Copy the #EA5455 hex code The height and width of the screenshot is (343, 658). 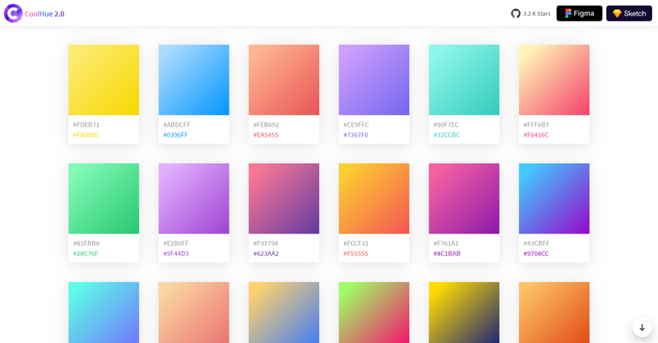click(x=266, y=135)
